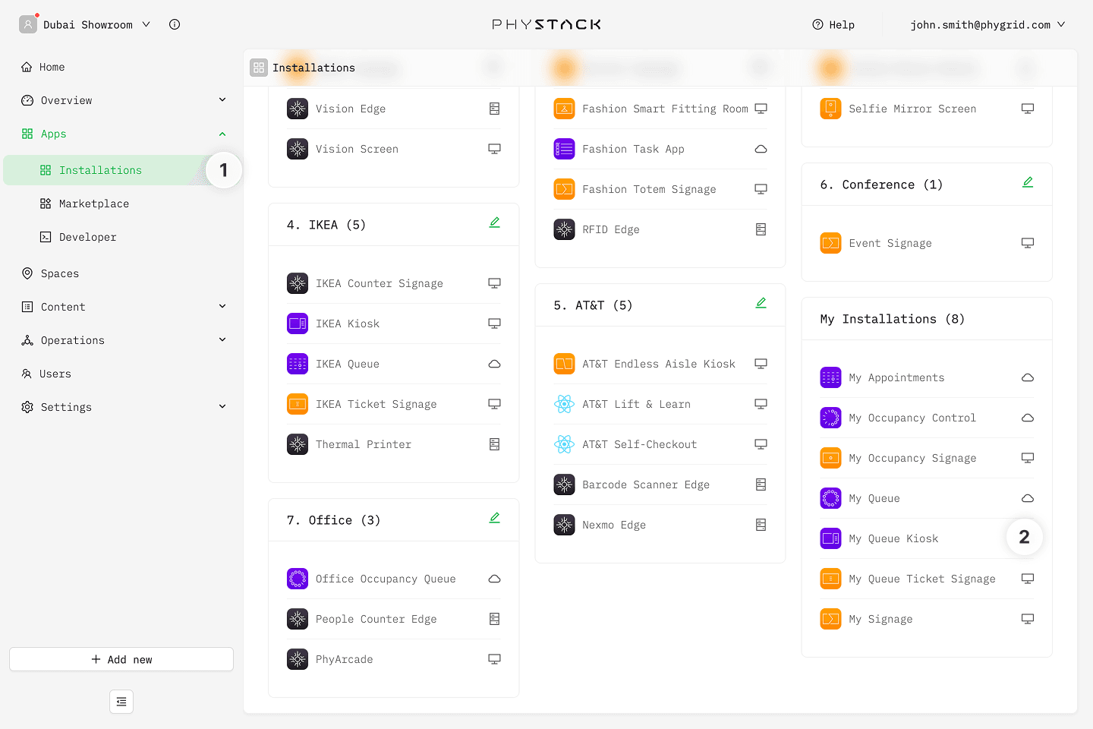Open the Fashion Task App installation
1093x729 pixels.
point(633,149)
